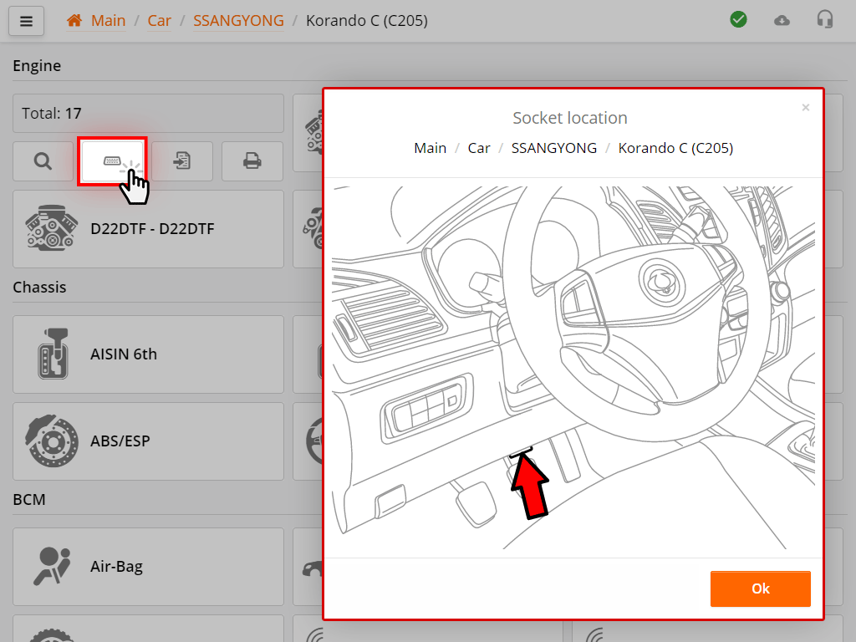
Task: Click the socket location diagram image
Action: 573,368
